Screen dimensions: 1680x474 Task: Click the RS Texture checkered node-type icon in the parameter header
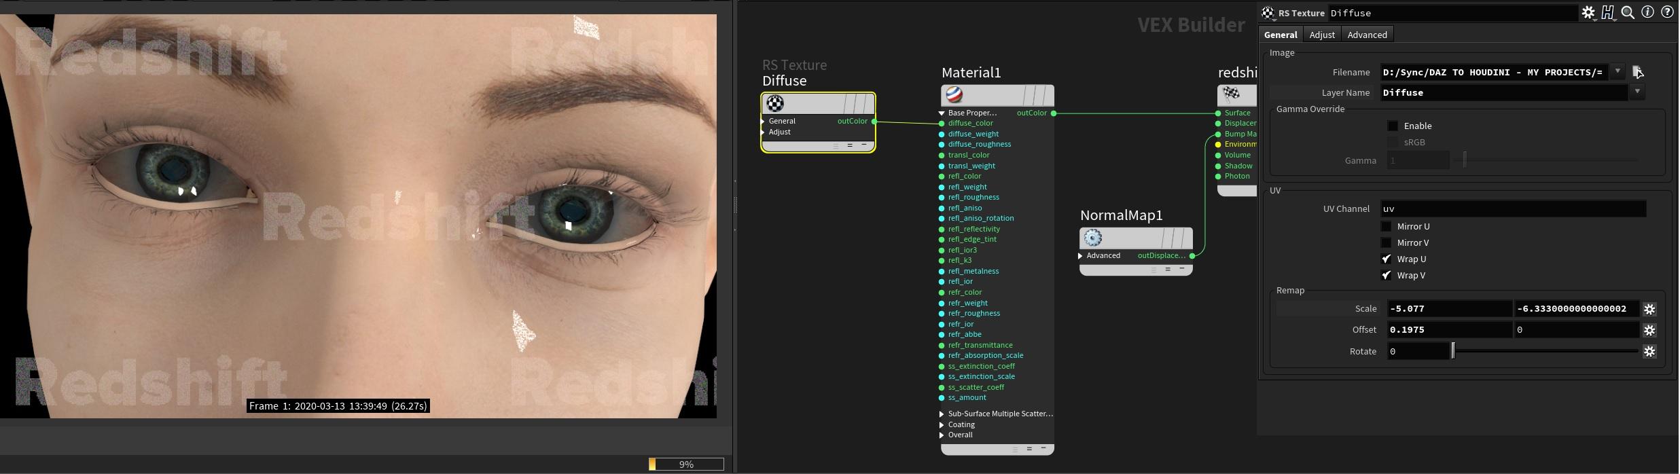tap(1268, 13)
